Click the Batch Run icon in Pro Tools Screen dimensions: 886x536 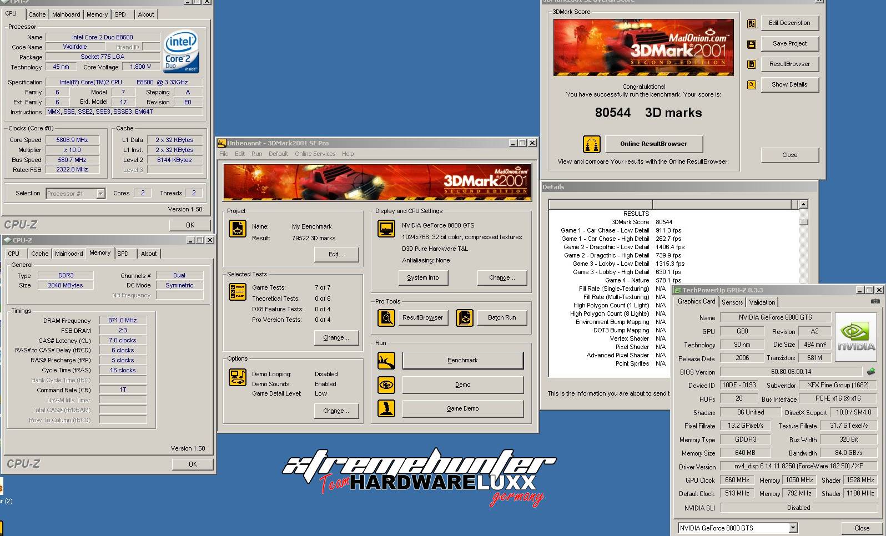pyautogui.click(x=465, y=318)
